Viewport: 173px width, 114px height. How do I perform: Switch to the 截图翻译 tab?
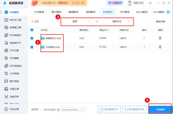(73, 12)
